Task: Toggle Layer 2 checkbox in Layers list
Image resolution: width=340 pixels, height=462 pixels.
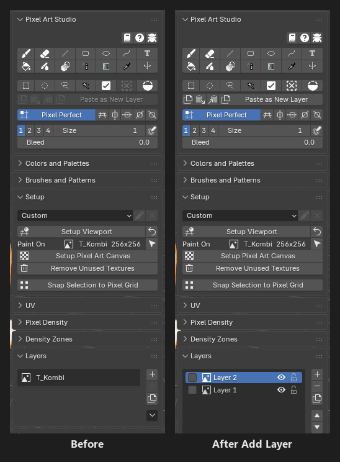Action: point(192,378)
